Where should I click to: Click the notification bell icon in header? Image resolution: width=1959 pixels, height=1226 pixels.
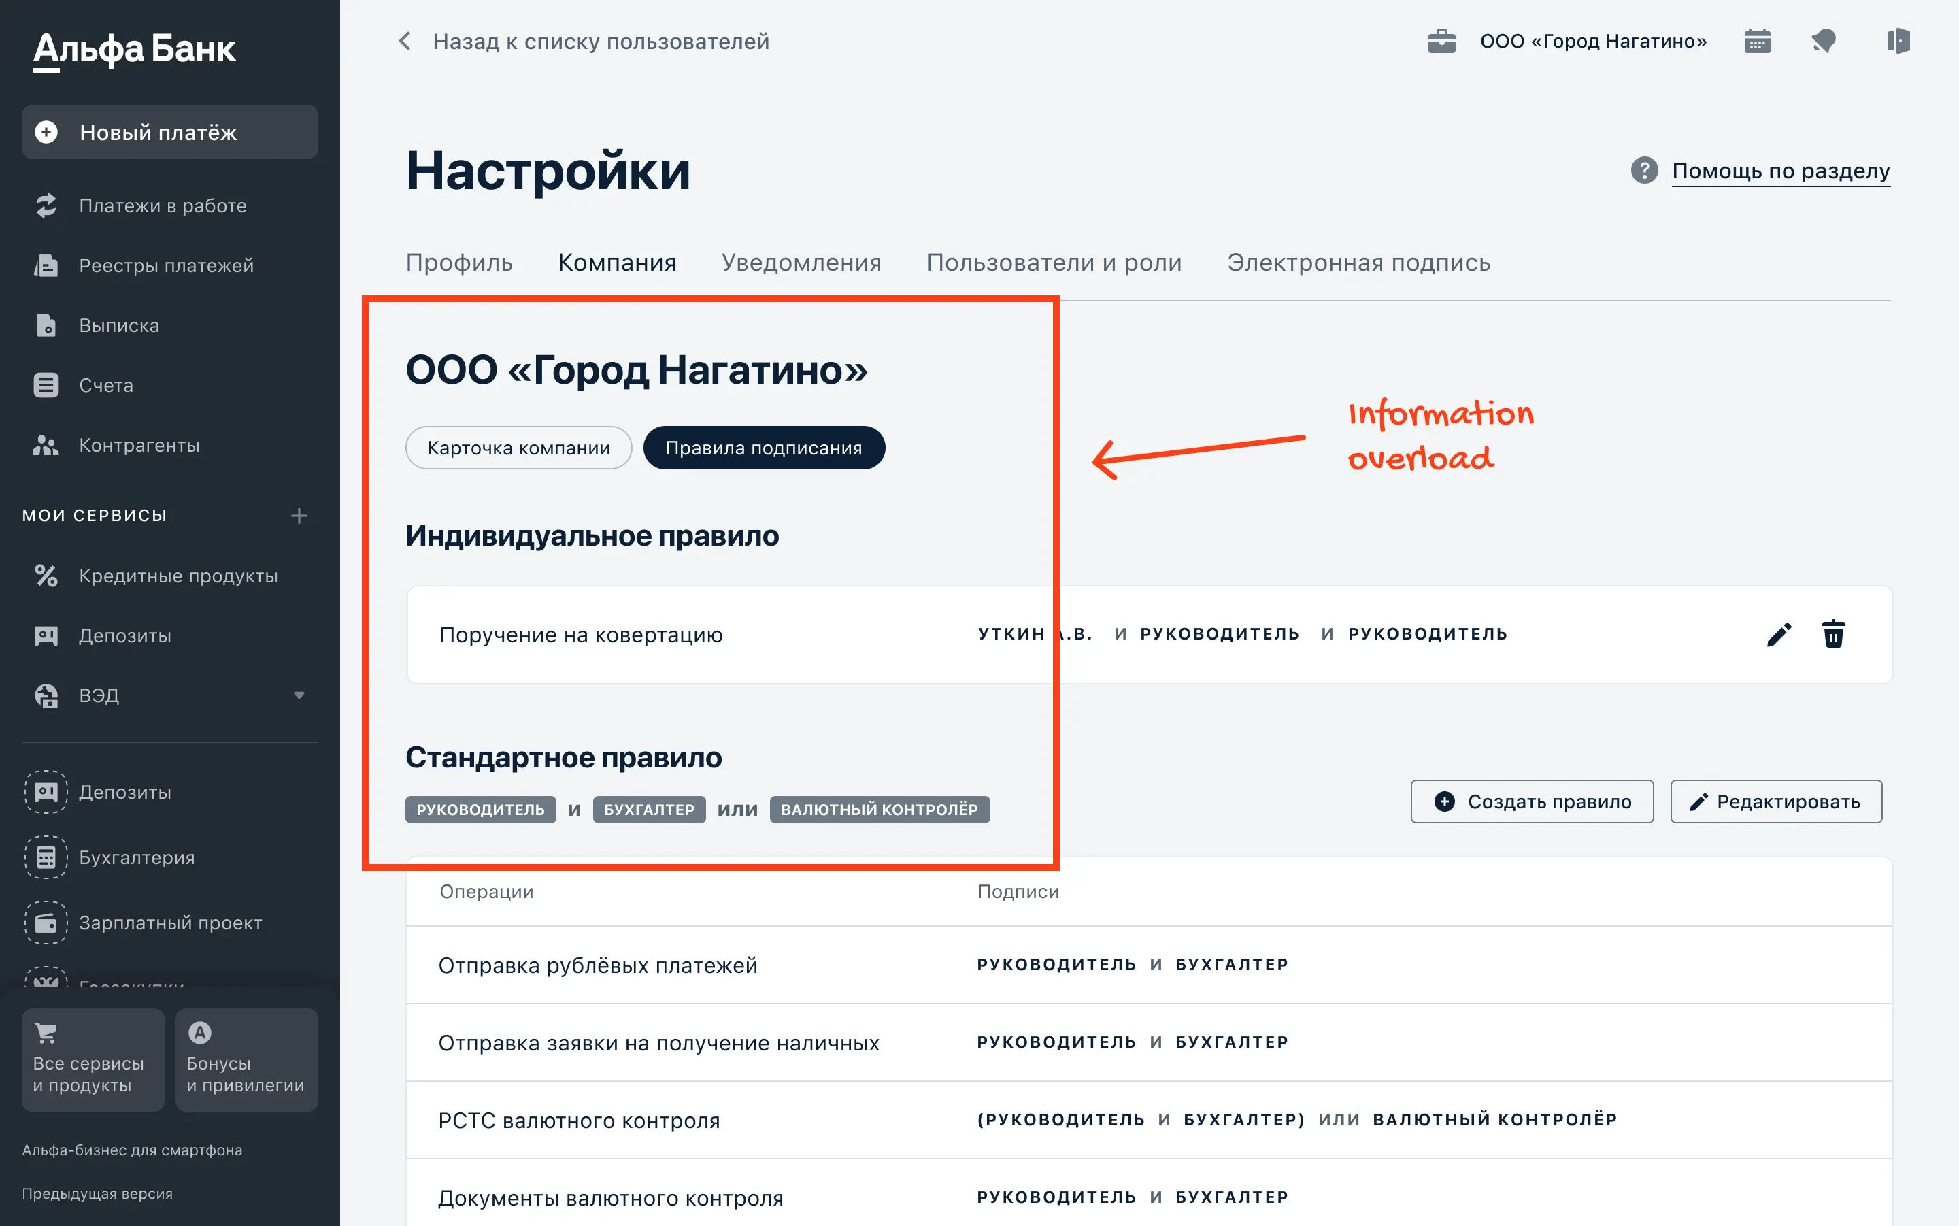pos(1824,42)
